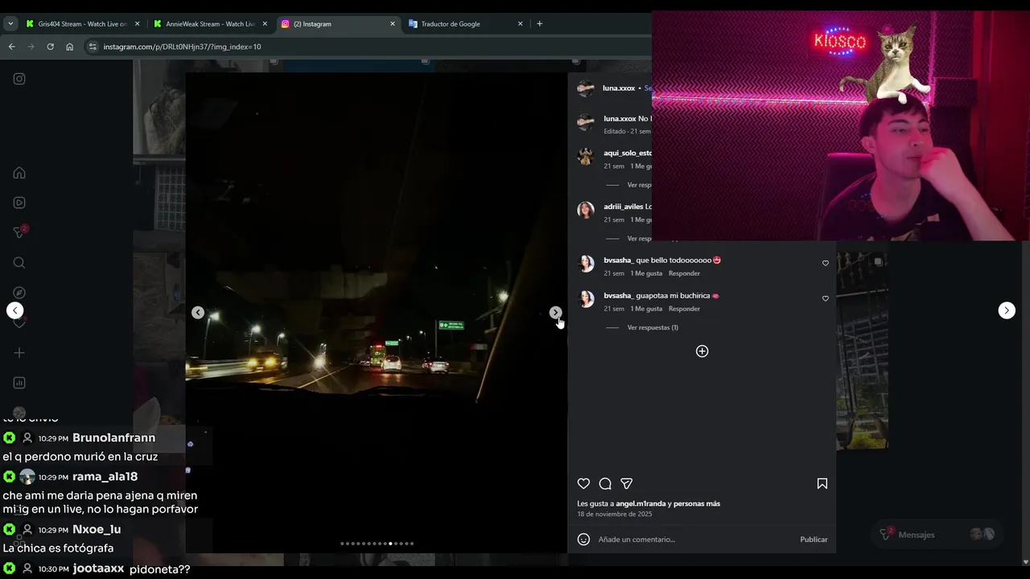The image size is (1030, 579).
Task: Save the post with bookmark icon
Action: 822,483
